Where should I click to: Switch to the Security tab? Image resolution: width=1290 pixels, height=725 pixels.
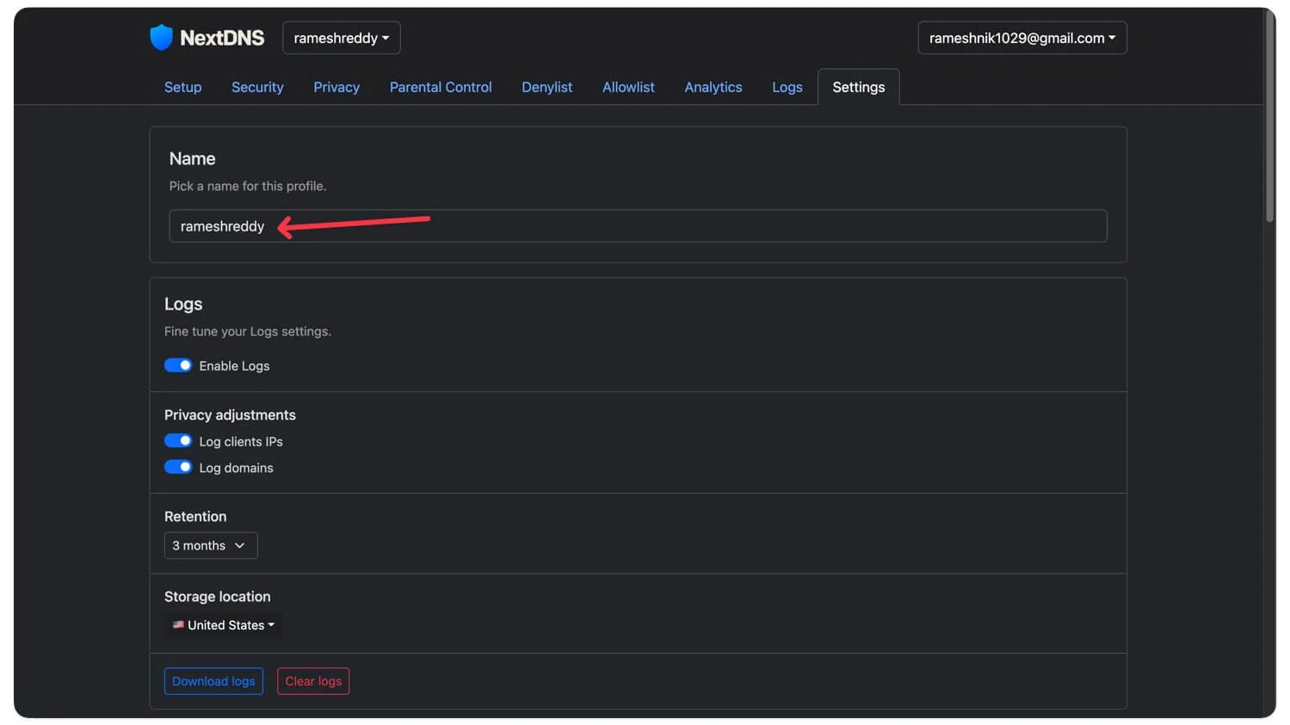coord(257,87)
